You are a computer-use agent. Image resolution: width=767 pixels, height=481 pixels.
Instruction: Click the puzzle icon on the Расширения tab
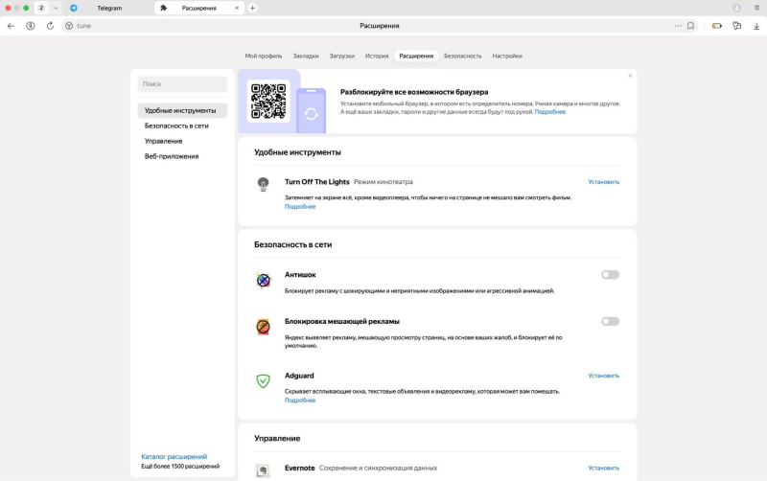164,8
